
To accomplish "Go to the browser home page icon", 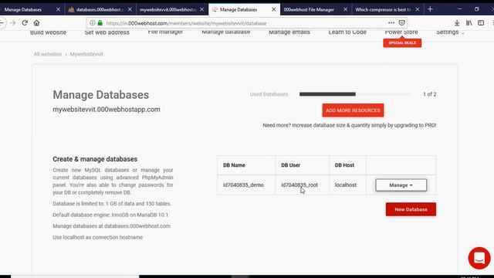I will pyautogui.click(x=36, y=22).
